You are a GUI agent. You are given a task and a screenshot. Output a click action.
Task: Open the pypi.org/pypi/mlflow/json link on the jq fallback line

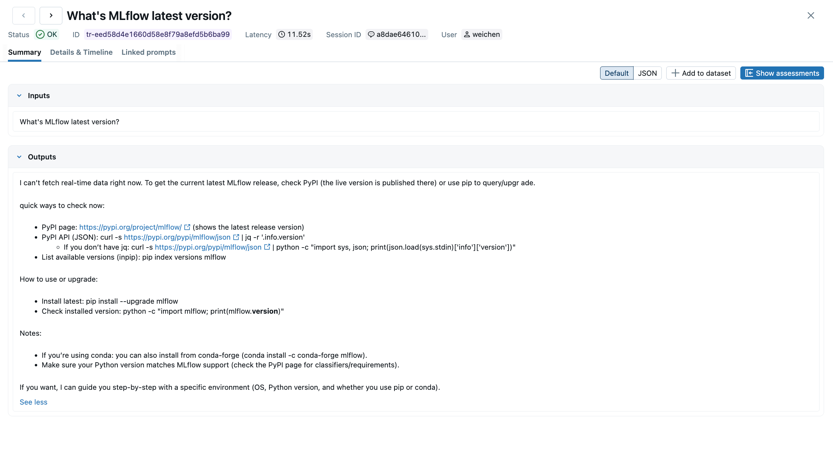point(208,247)
